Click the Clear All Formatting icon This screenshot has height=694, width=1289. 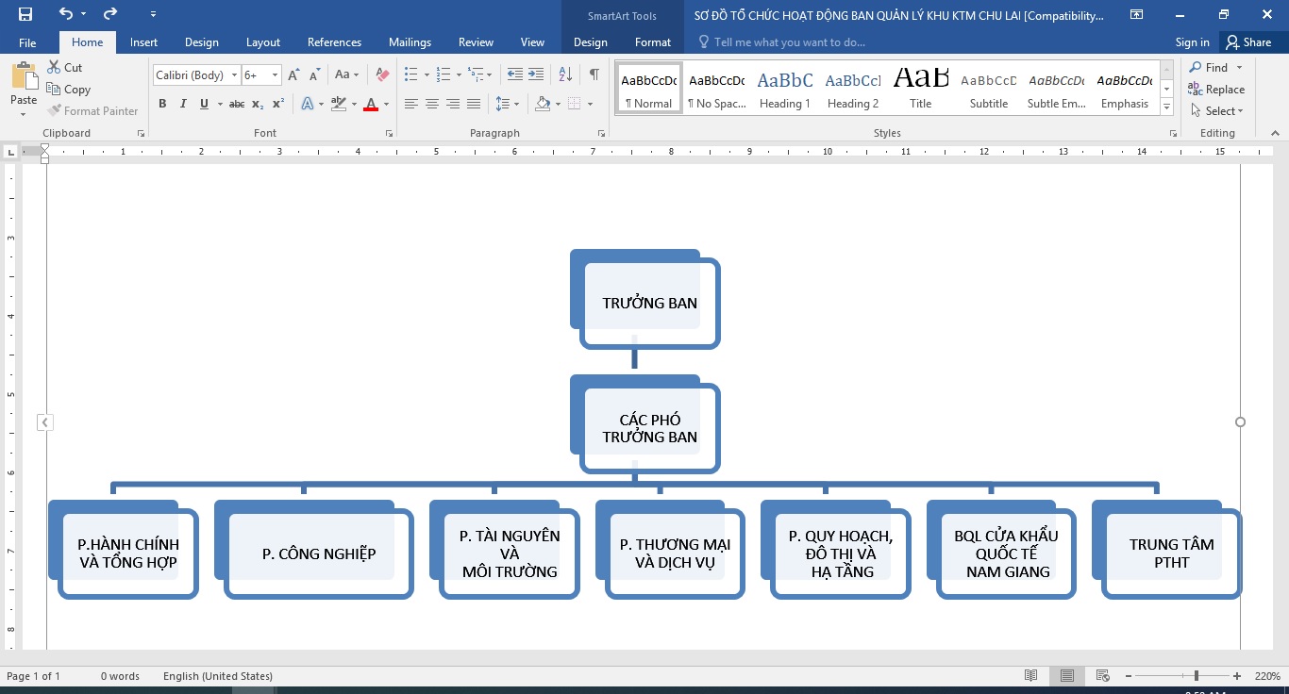tap(381, 74)
